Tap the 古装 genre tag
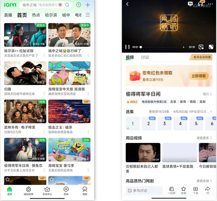 coord(173,102)
